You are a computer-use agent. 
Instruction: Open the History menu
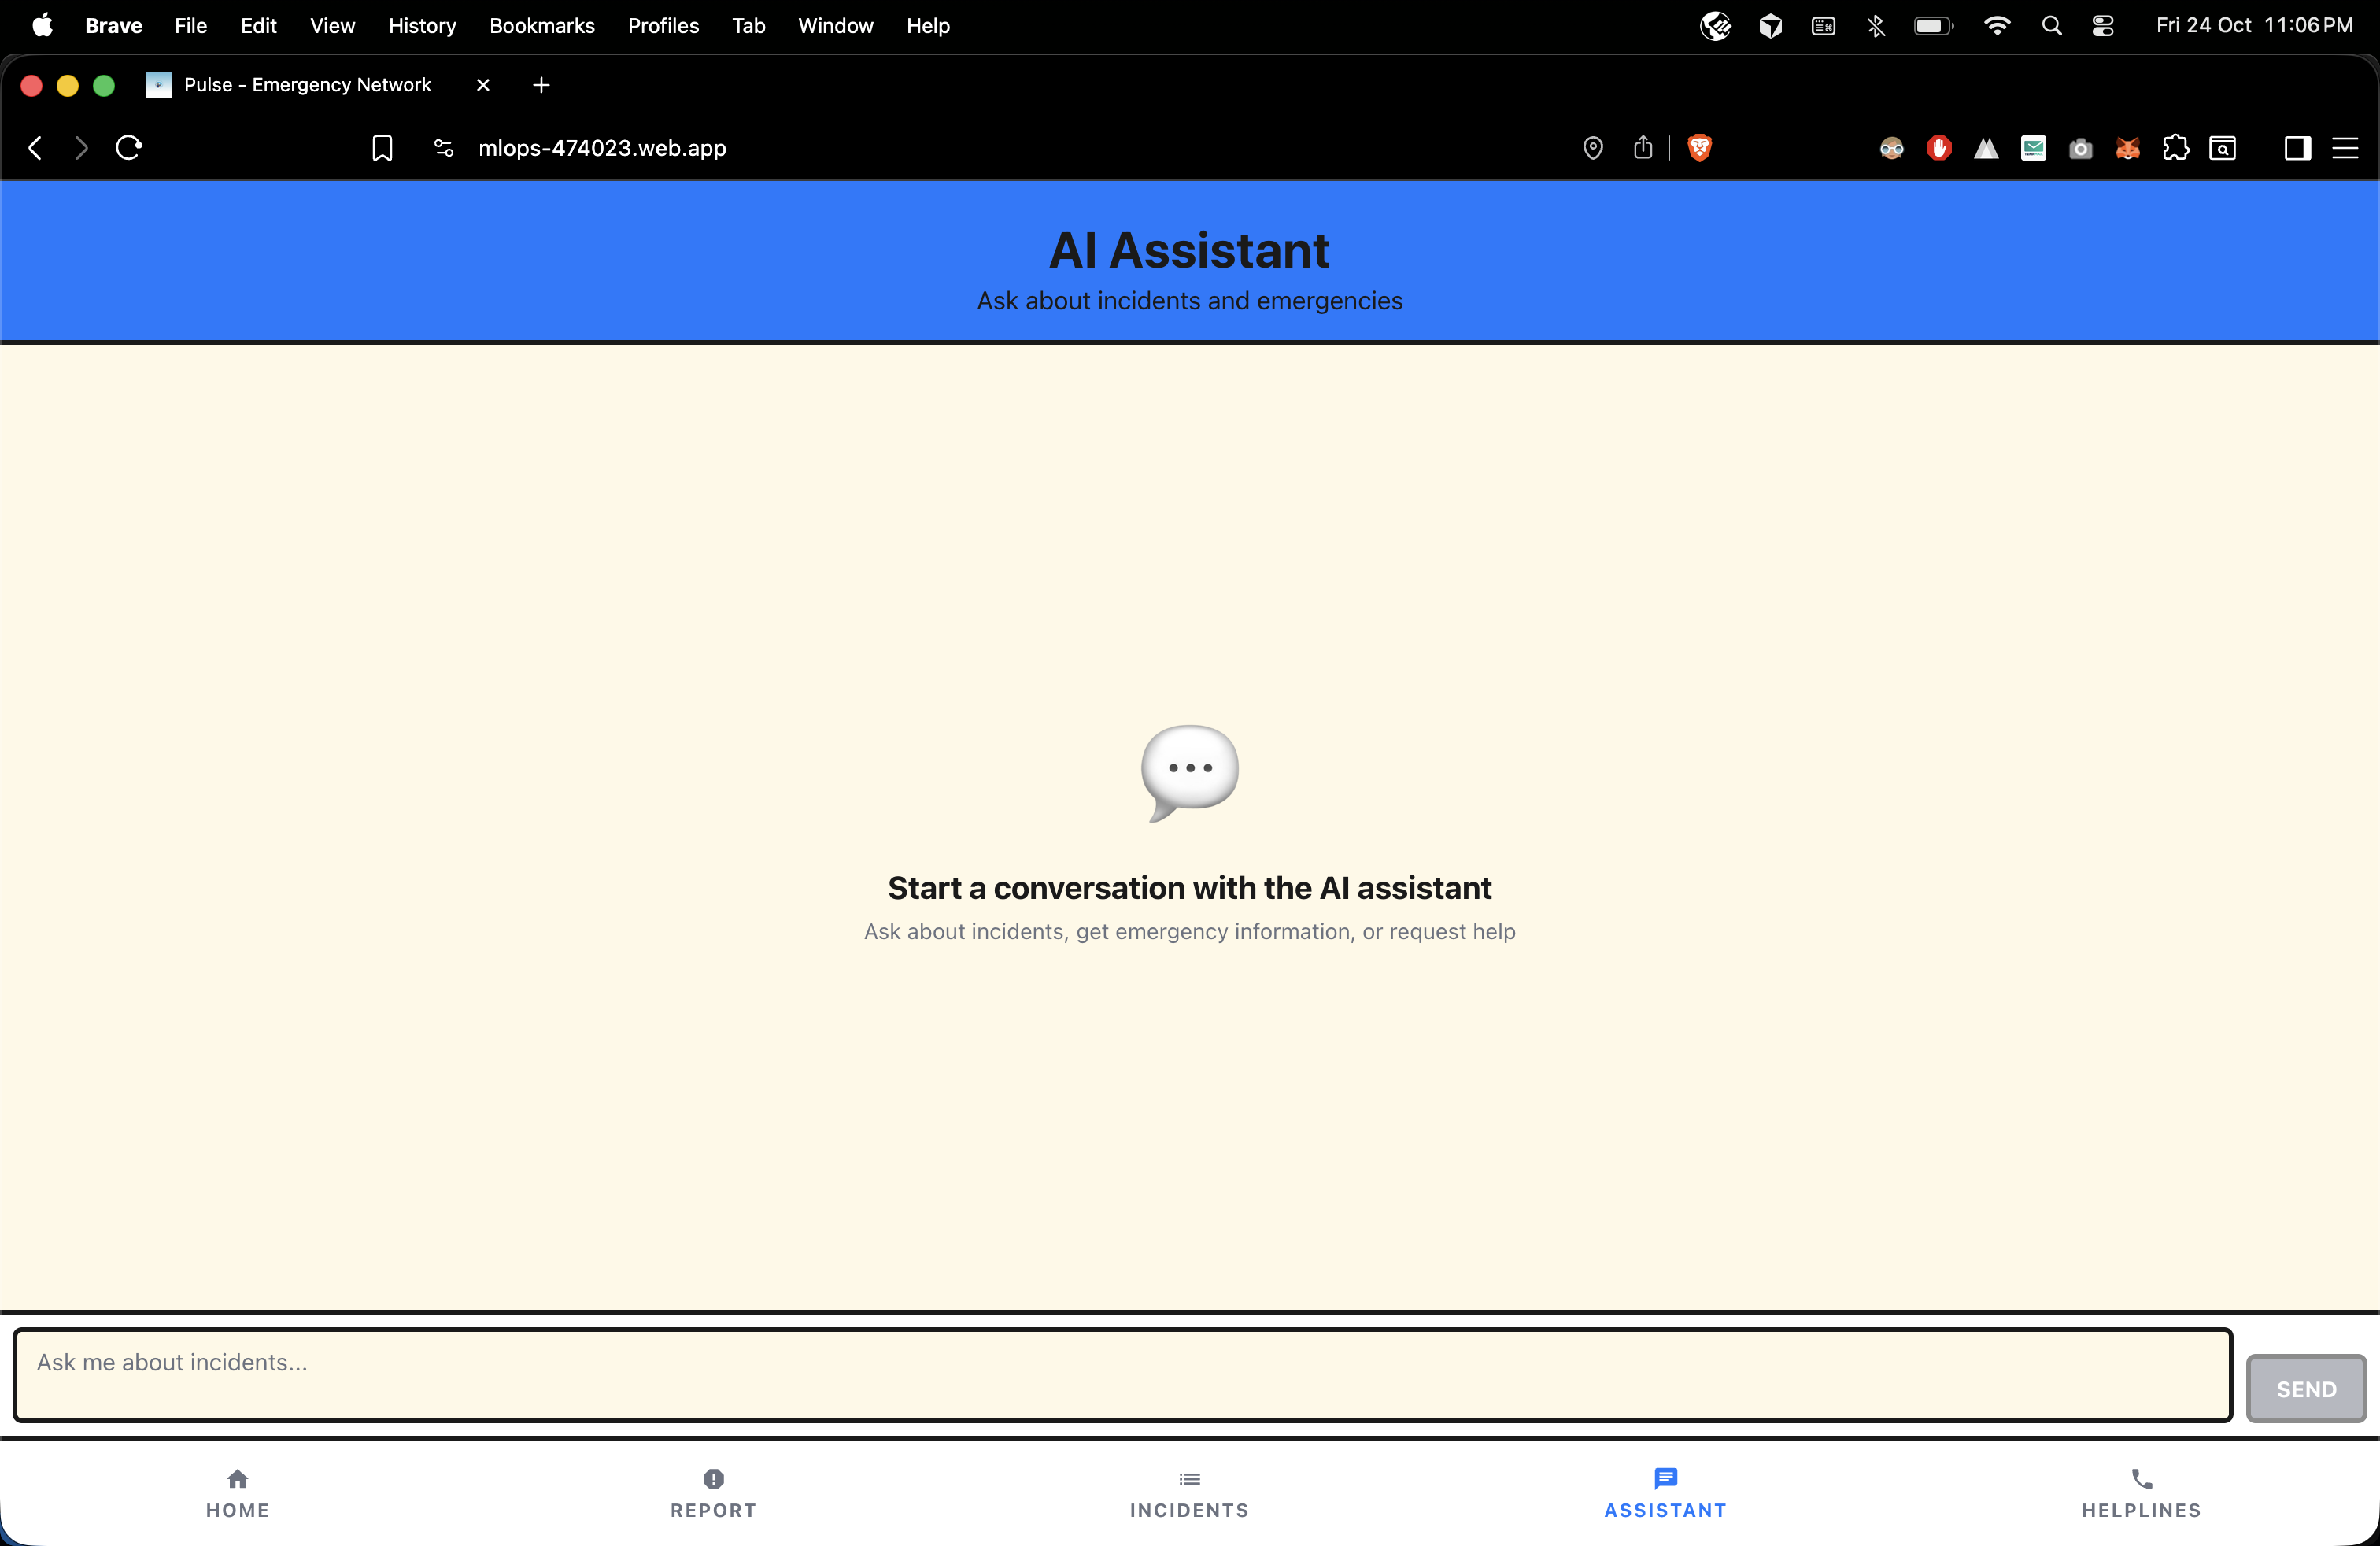pos(422,26)
